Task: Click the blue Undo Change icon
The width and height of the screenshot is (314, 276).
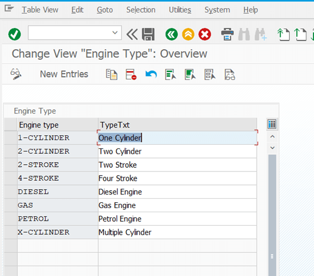Action: pyautogui.click(x=151, y=74)
